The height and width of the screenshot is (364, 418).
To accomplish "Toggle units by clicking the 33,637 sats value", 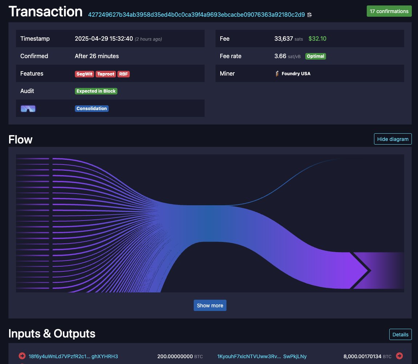I will click(284, 39).
